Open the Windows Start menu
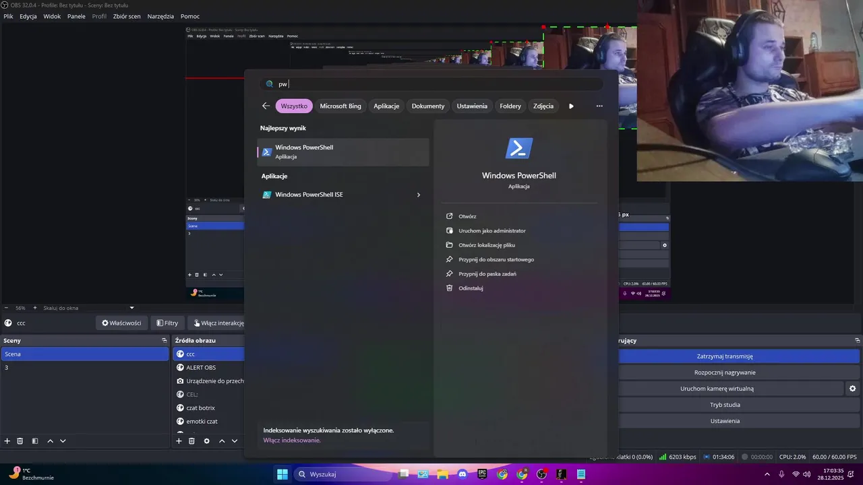Screen dimensions: 863x485 click(282, 474)
